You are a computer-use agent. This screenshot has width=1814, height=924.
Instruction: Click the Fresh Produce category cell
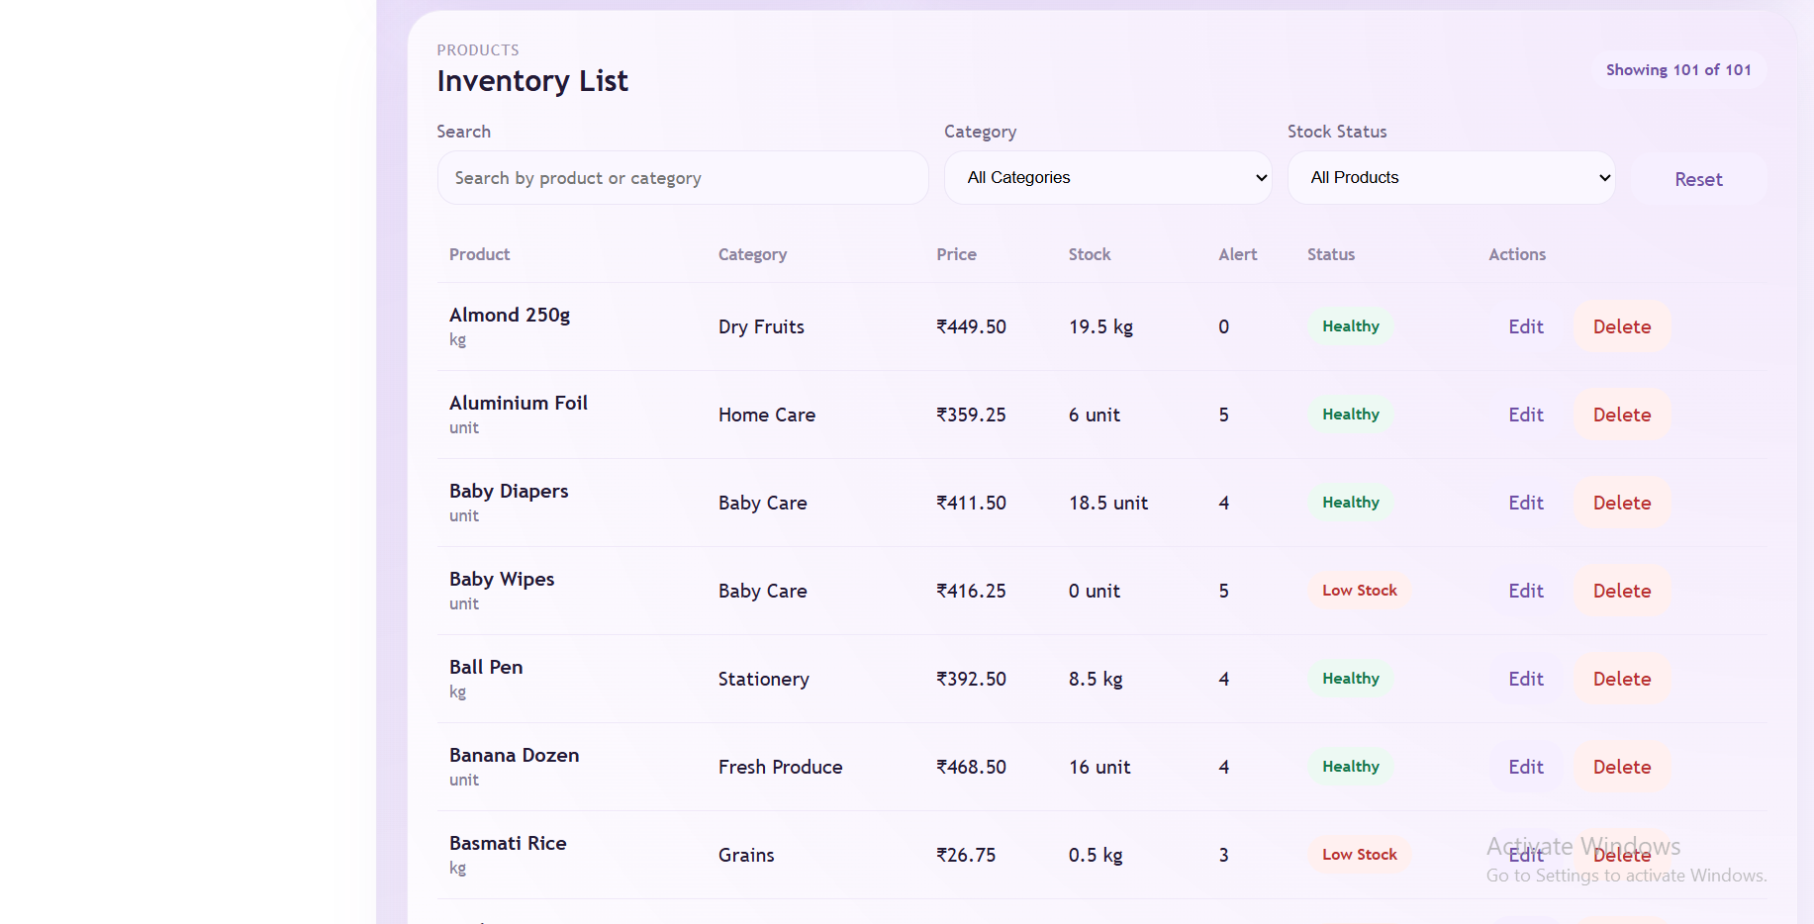[781, 767]
